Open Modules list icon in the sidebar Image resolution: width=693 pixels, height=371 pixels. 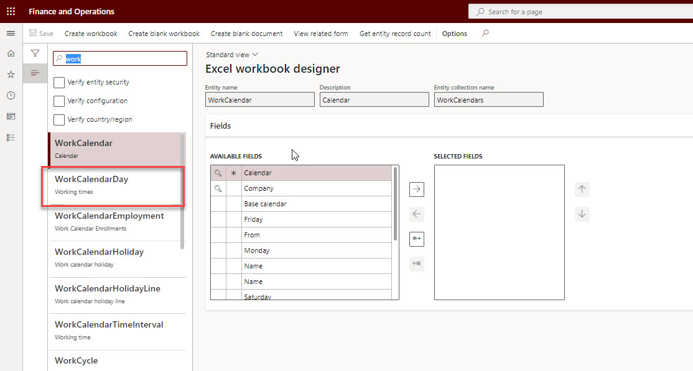tap(11, 138)
